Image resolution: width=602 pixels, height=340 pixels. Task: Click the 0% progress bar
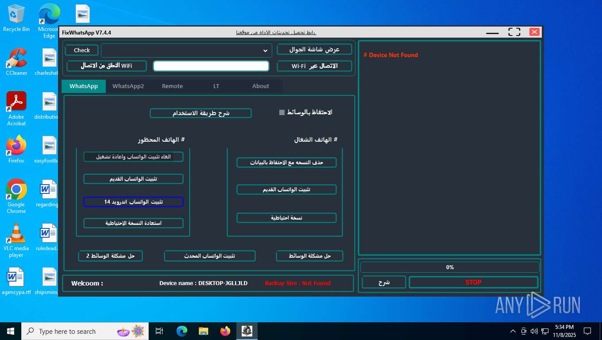[x=450, y=267]
